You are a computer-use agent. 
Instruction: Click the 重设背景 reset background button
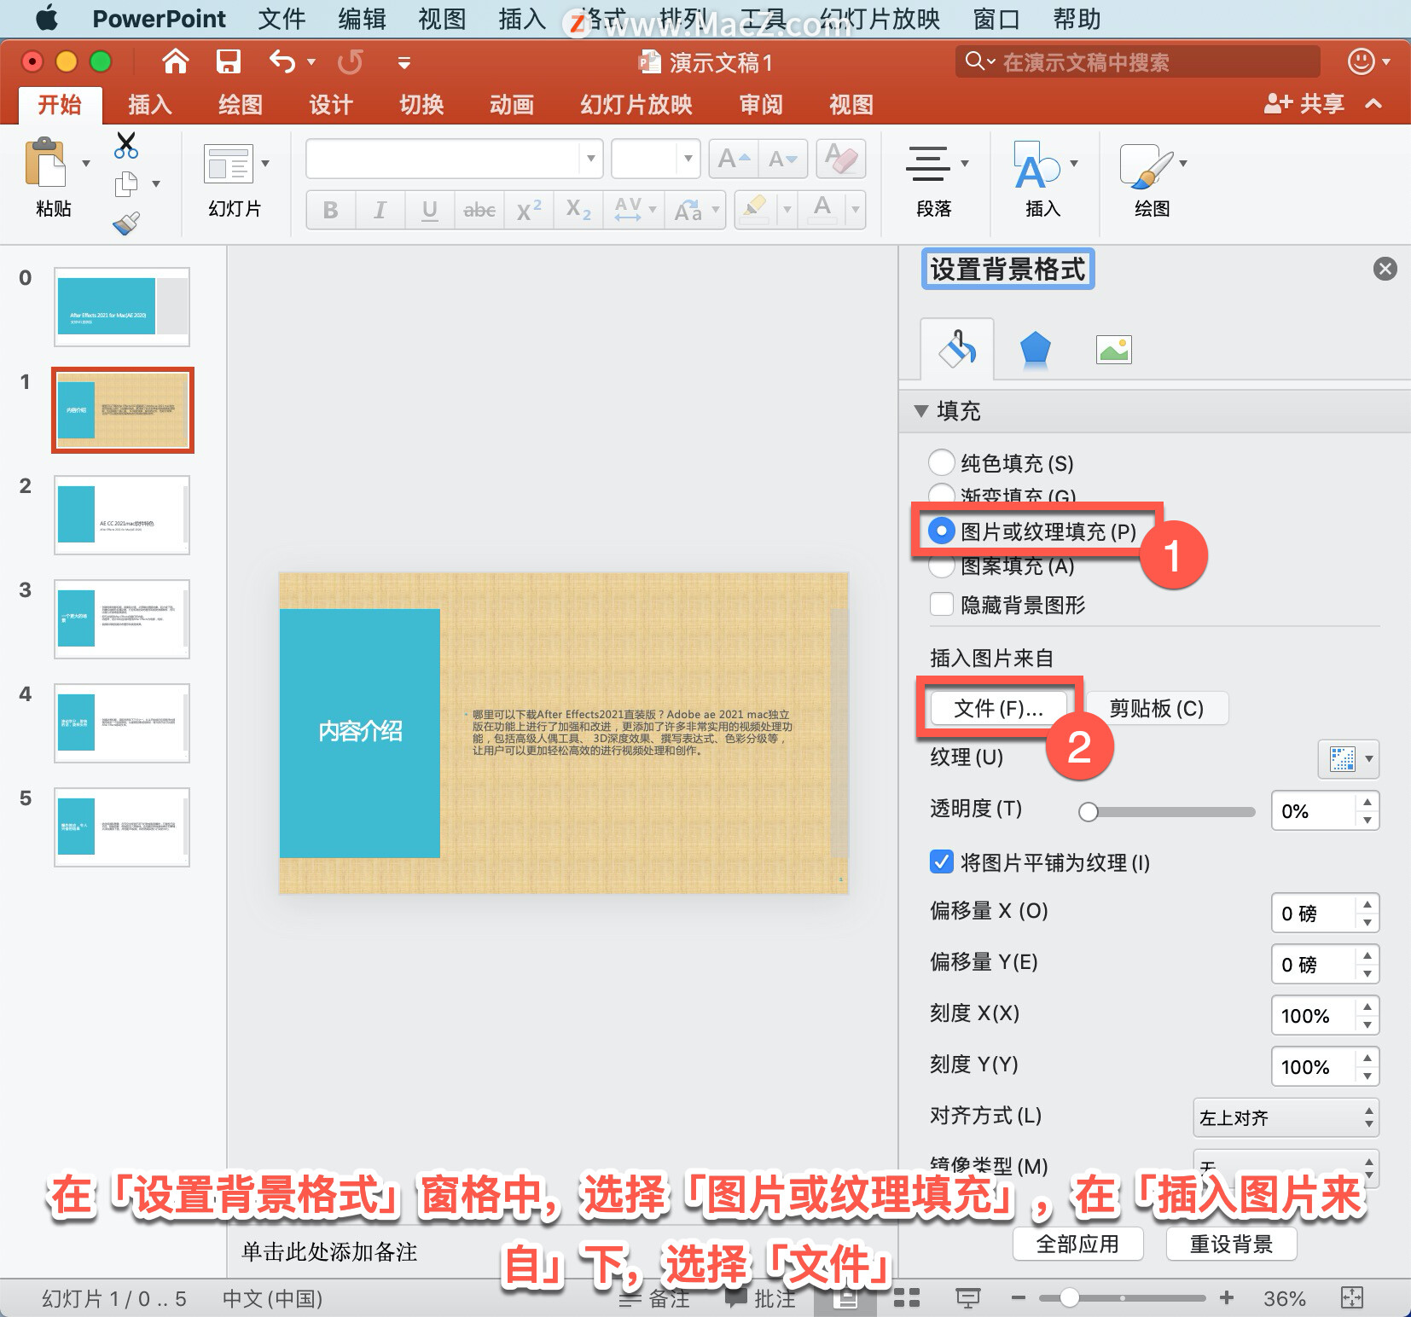click(1231, 1244)
